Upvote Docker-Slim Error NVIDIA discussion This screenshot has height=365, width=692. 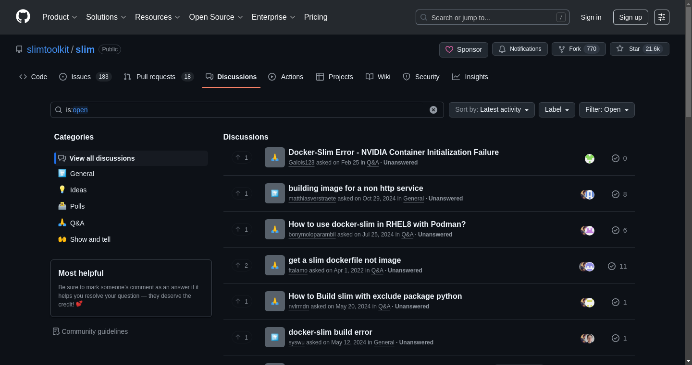pyautogui.click(x=242, y=157)
